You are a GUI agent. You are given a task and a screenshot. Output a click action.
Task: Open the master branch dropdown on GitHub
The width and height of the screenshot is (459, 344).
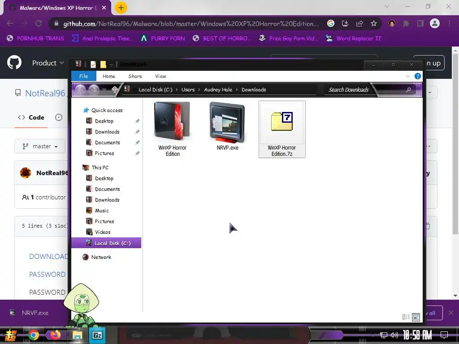click(40, 146)
